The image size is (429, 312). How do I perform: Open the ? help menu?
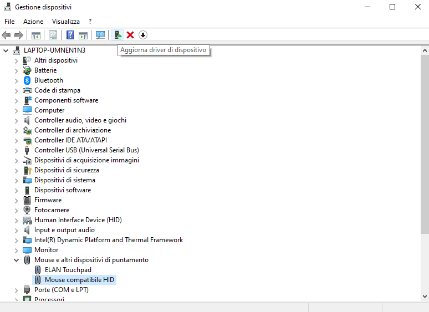tap(90, 21)
